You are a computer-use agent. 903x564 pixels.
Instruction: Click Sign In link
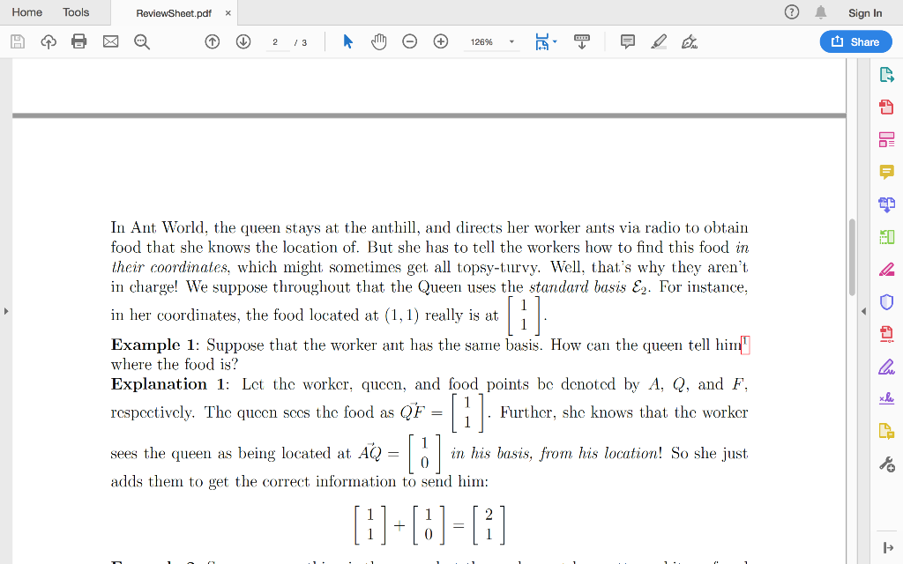(865, 12)
